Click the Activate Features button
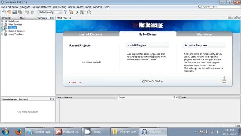Screen dimensions: 241x136 [204, 45]
